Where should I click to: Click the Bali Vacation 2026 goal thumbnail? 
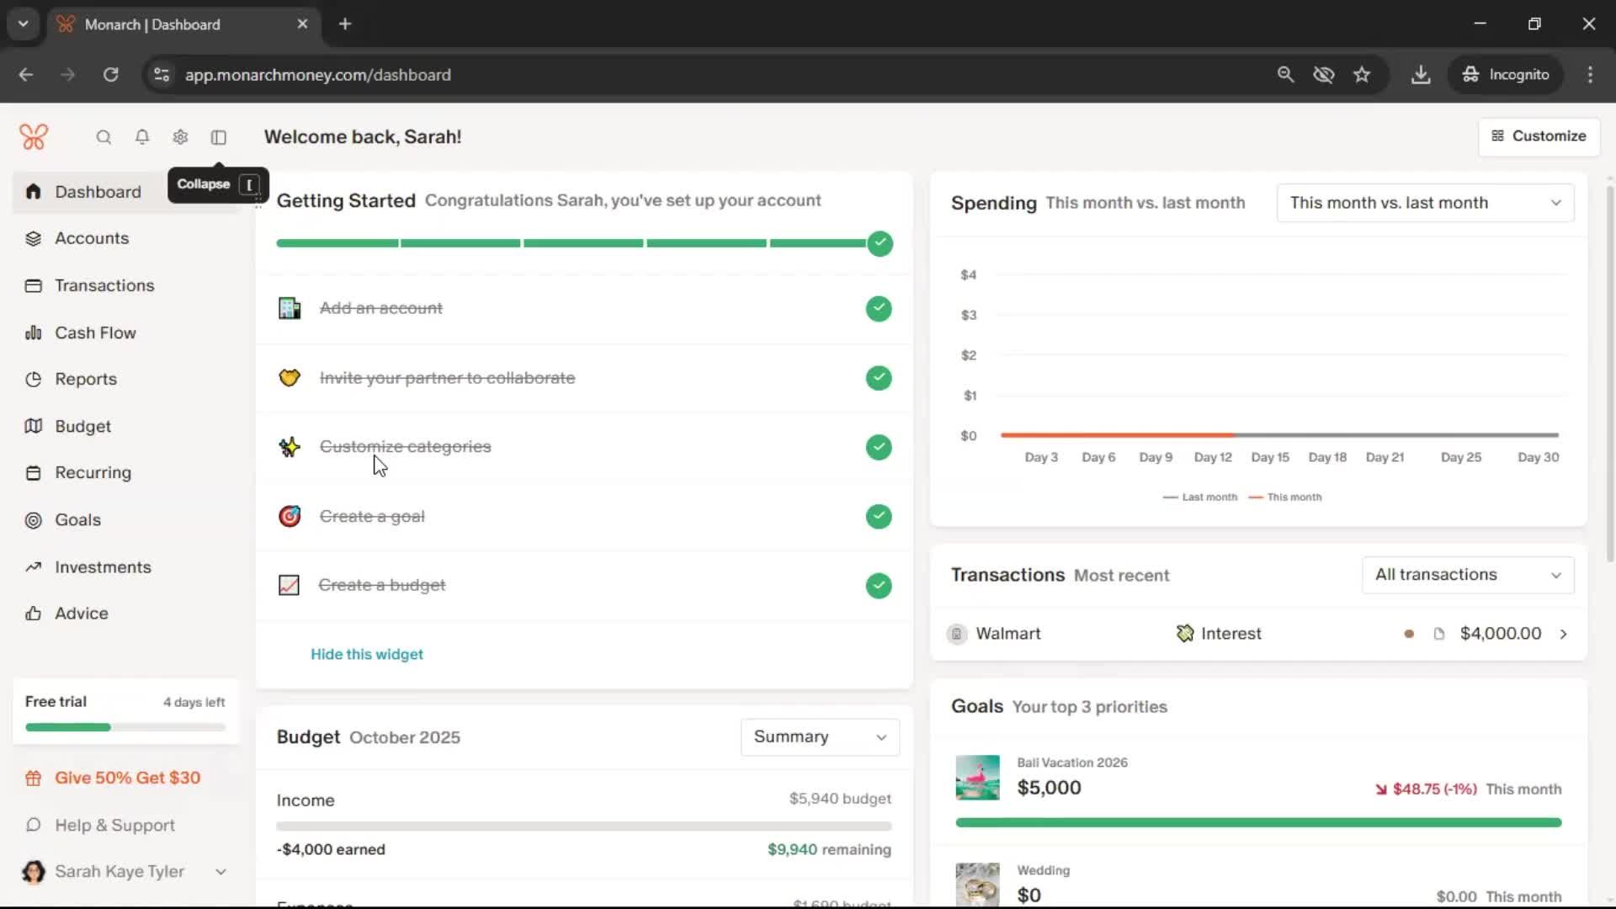[x=977, y=778]
